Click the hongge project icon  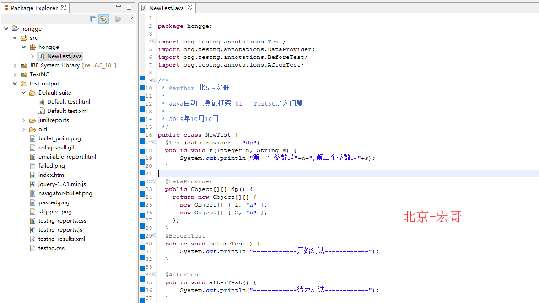15,28
